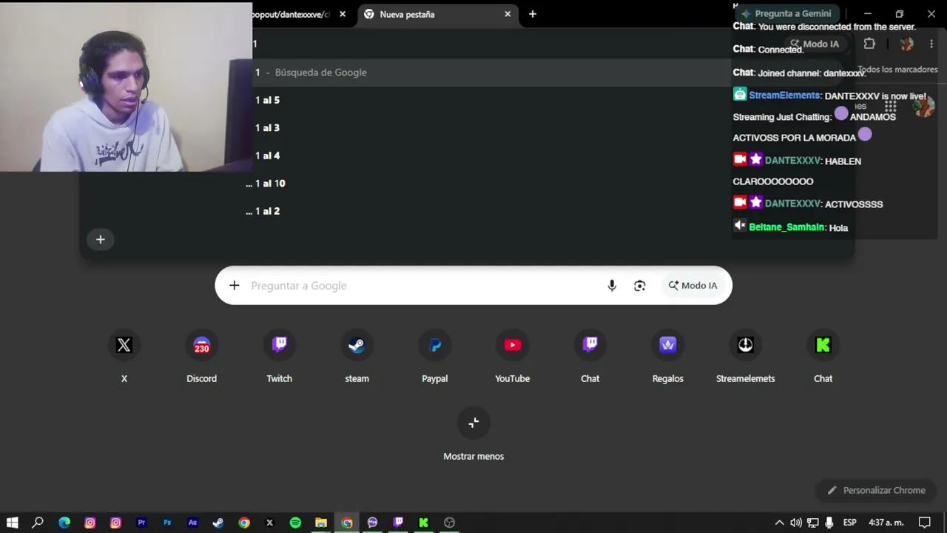Open the Google apps grid

pyautogui.click(x=891, y=107)
